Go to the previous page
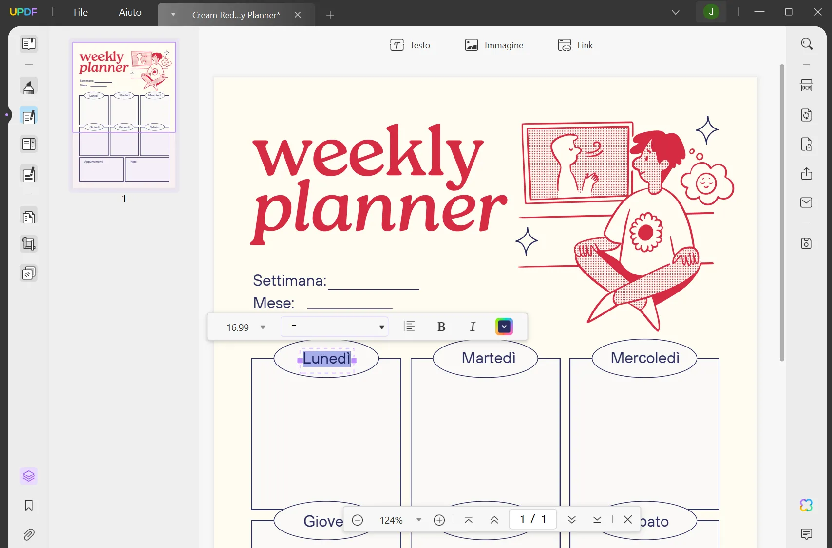832x548 pixels. click(x=494, y=520)
